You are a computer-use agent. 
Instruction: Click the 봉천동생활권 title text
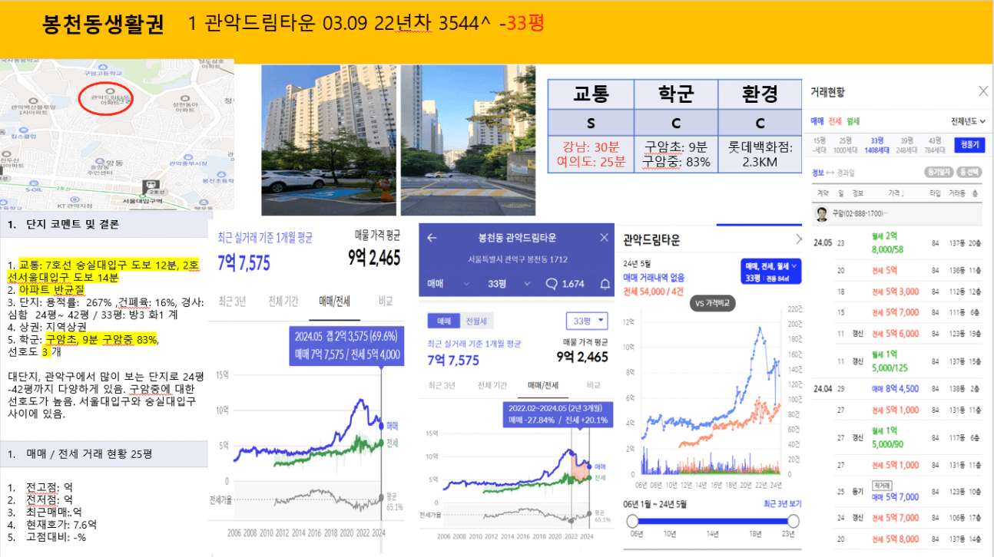pyautogui.click(x=103, y=24)
